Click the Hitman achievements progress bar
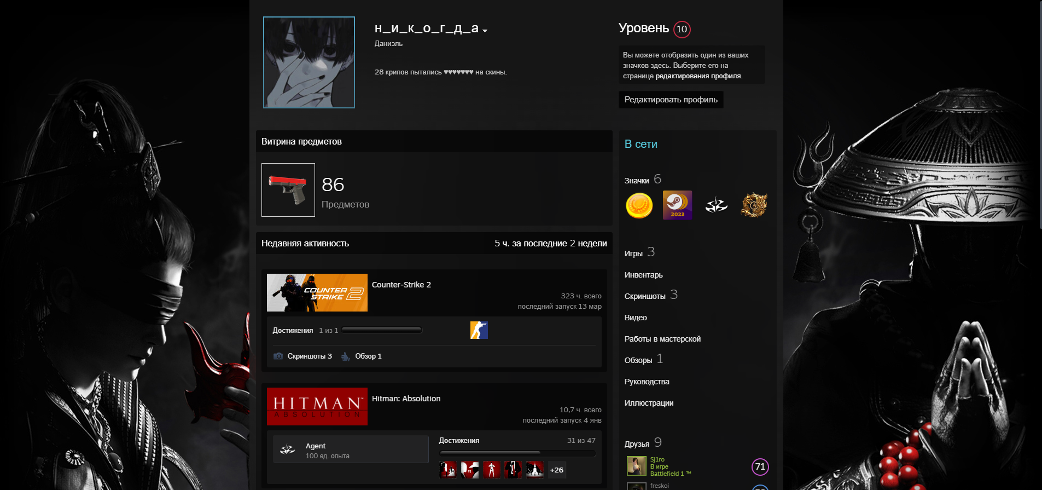 click(x=517, y=453)
